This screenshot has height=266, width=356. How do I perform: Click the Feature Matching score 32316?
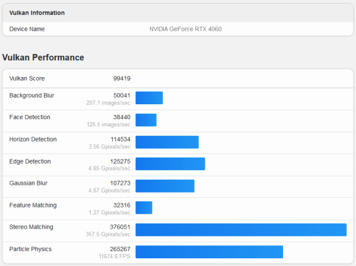(120, 205)
